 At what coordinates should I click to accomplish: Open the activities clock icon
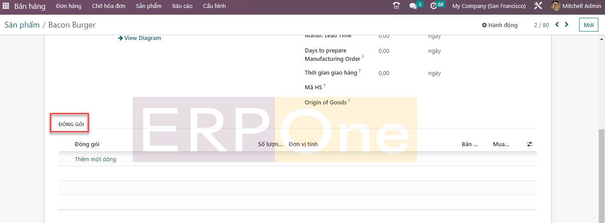pos(434,6)
